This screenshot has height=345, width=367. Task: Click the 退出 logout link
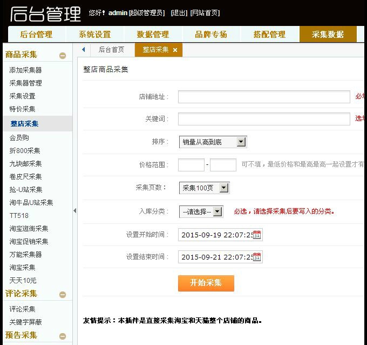coord(179,13)
